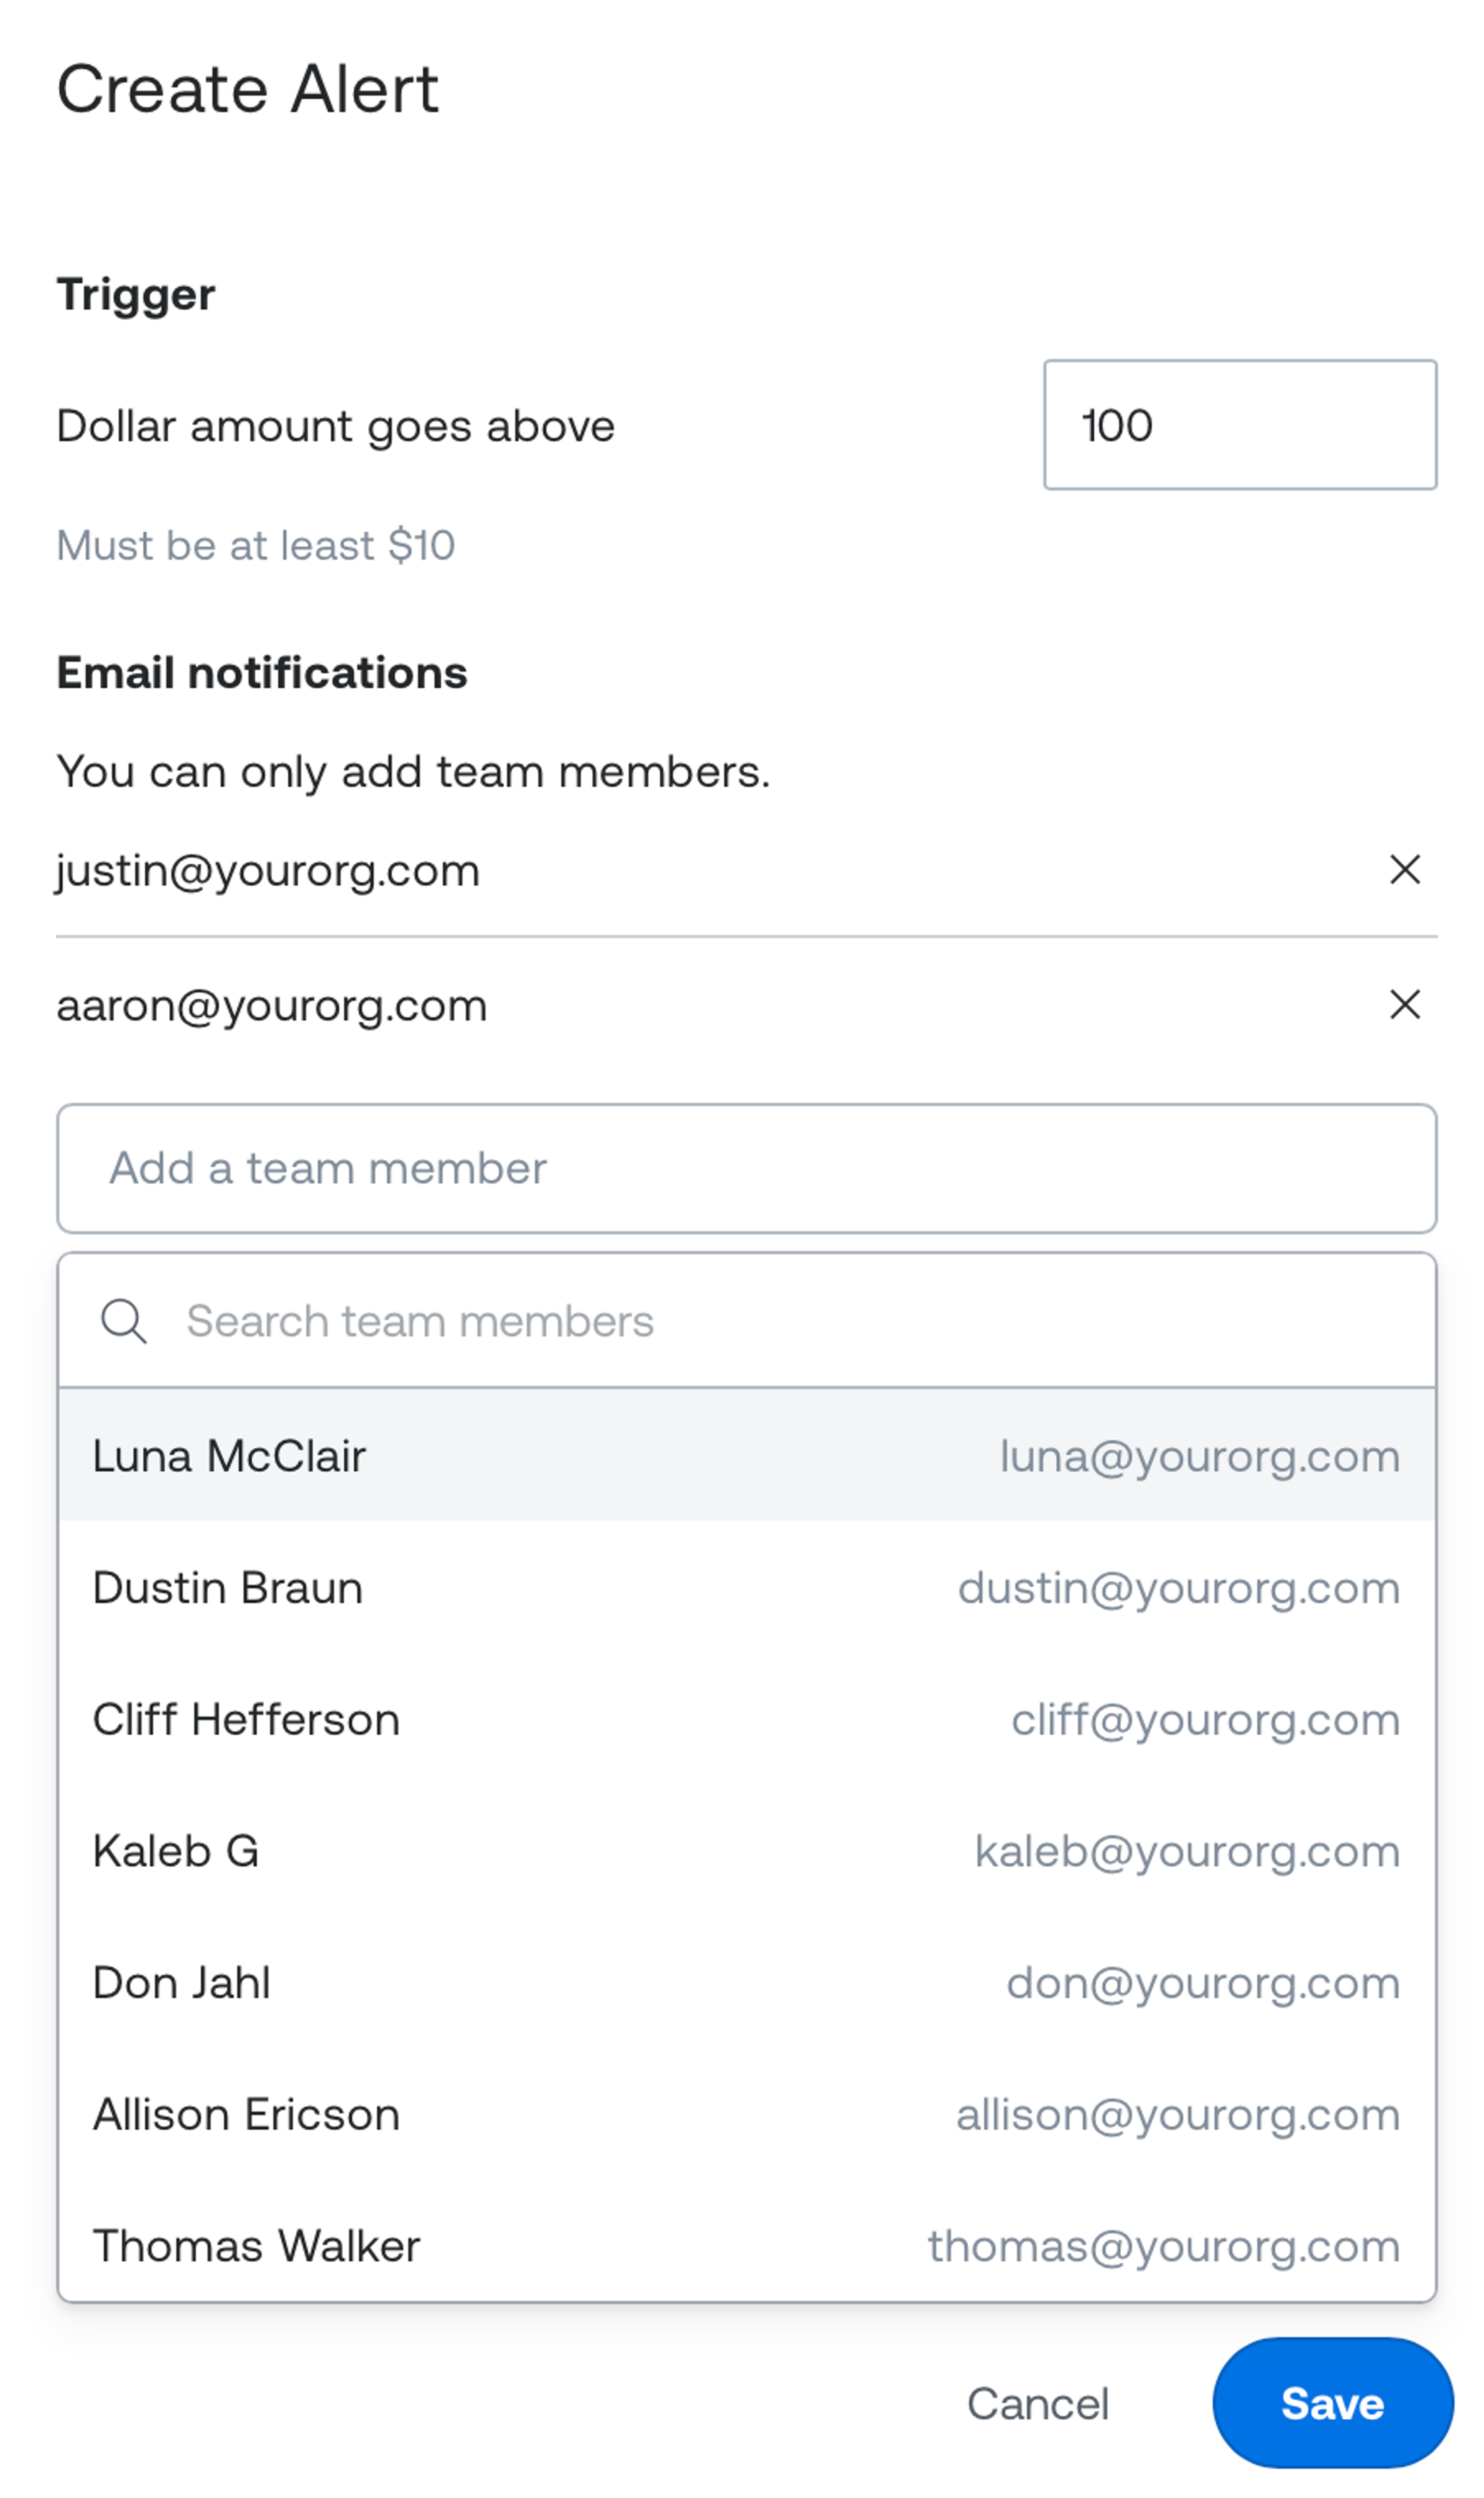The width and height of the screenshot is (1484, 2498).
Task: Focus the Search team members box
Action: pos(747,1321)
